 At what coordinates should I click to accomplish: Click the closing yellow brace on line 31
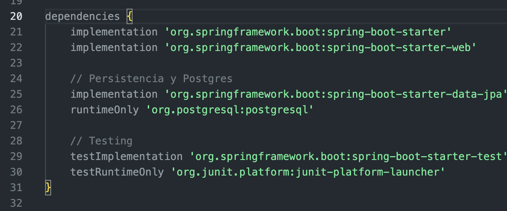pyautogui.click(x=48, y=188)
